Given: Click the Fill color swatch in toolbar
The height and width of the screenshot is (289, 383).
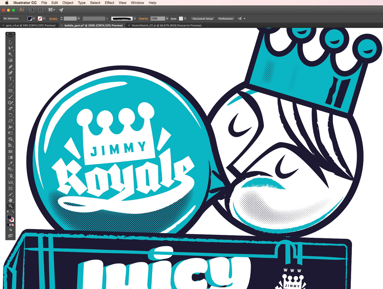Looking at the screenshot, I should (9, 217).
